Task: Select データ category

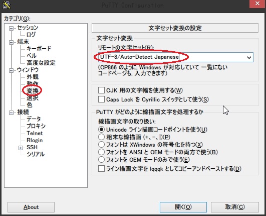Action: pyautogui.click(x=34, y=119)
